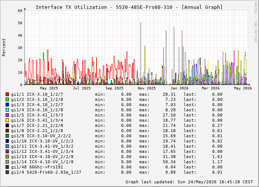The height and width of the screenshot is (187, 259).
Task: Click the Sep 2025 x-axis label
Action: click(114, 88)
